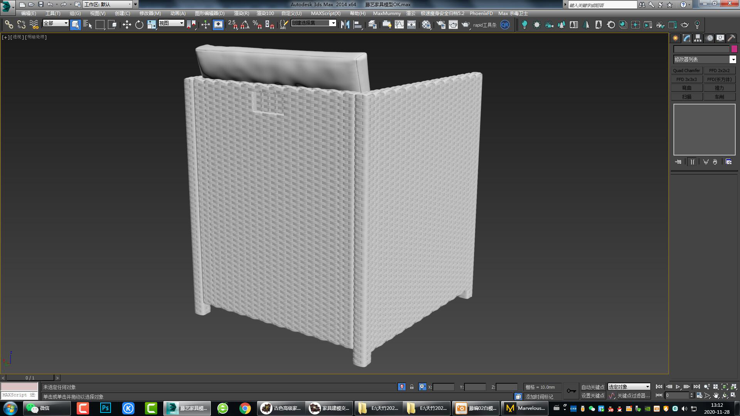Open the 渲染(R) menu
740x416 pixels.
point(241,13)
